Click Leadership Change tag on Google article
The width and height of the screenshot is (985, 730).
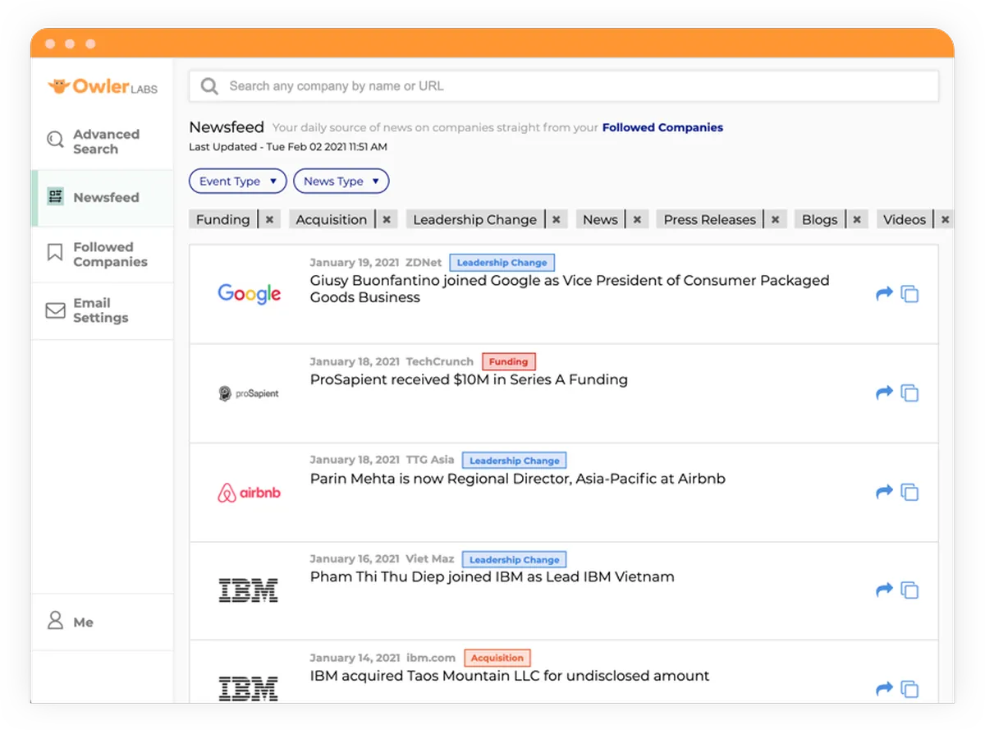tap(502, 263)
